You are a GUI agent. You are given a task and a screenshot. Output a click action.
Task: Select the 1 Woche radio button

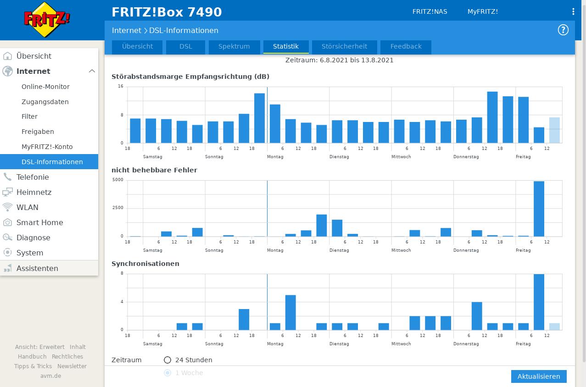167,373
